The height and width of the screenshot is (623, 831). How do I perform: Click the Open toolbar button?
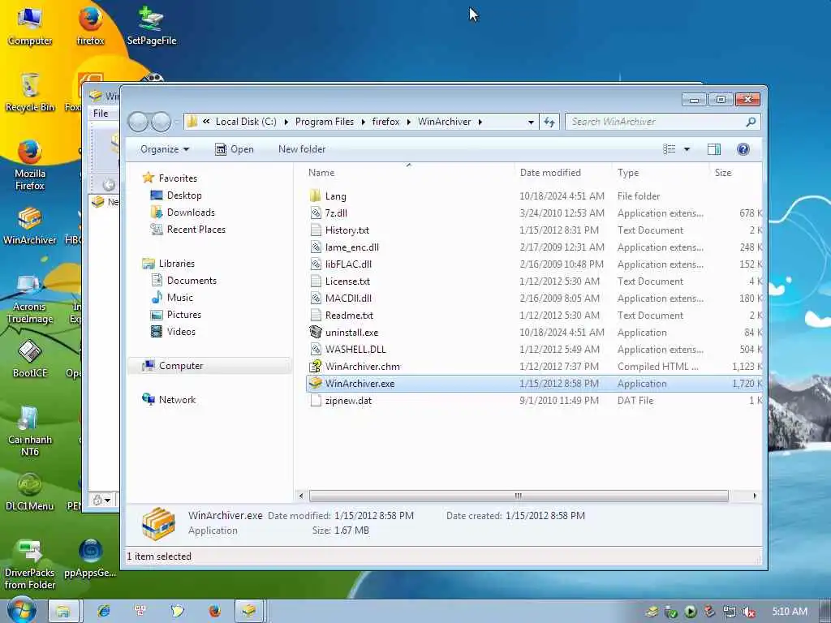(x=235, y=149)
